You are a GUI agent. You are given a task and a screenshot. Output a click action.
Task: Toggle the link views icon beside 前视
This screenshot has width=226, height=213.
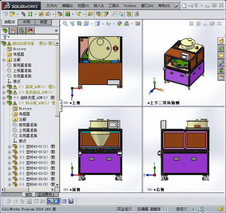click(66, 190)
